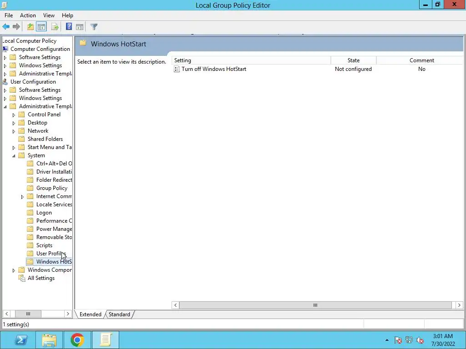This screenshot has height=349, width=466.
Task: Sort by the Setting column header
Action: 251,60
